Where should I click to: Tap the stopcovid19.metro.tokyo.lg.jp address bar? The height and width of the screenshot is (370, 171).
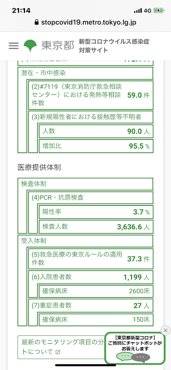click(x=86, y=23)
